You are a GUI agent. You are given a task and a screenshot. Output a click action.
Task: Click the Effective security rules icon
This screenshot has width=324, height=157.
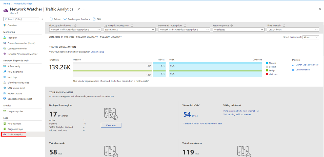tap(5, 83)
